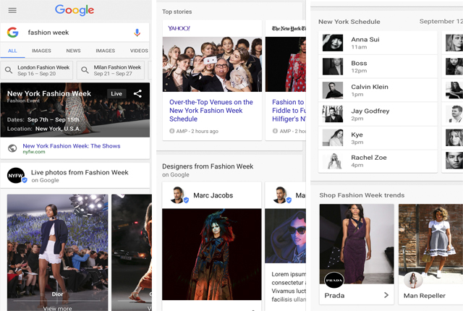Click the globe icon beside nyfw.com
Image resolution: width=463 pixels, height=311 pixels.
coord(12,148)
